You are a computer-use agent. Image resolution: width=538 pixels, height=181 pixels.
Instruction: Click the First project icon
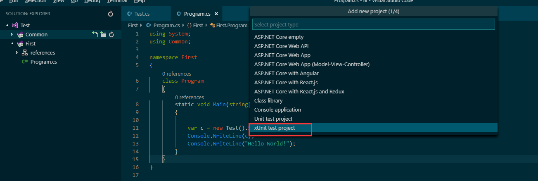20,44
